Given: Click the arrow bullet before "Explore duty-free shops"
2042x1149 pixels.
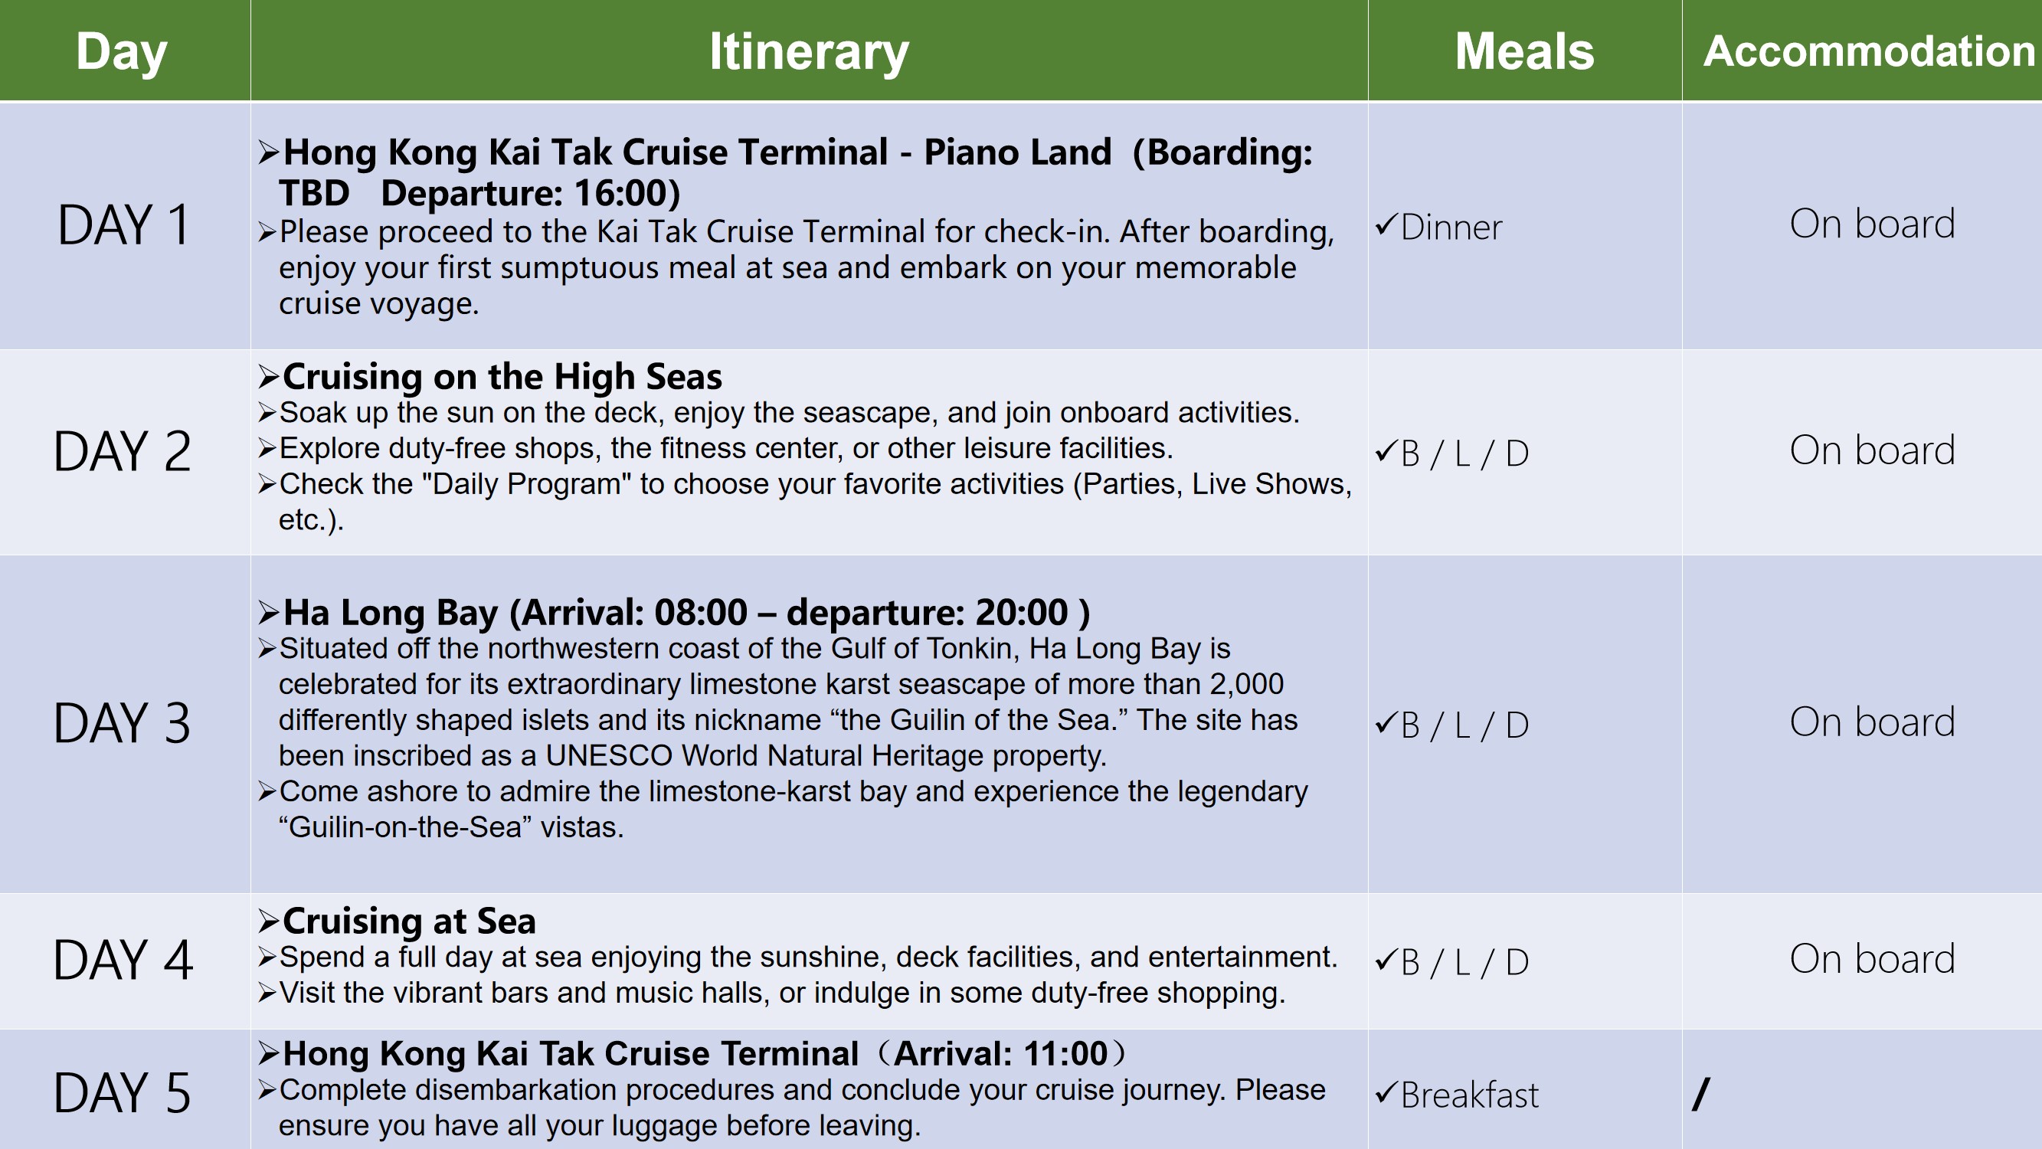Looking at the screenshot, I should [267, 450].
